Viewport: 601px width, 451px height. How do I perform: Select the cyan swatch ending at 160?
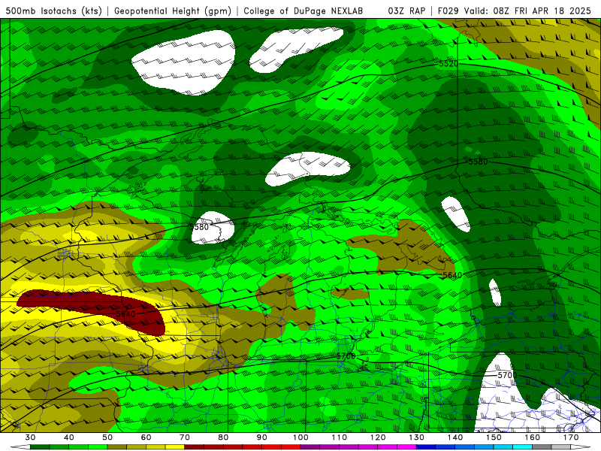click(522, 447)
